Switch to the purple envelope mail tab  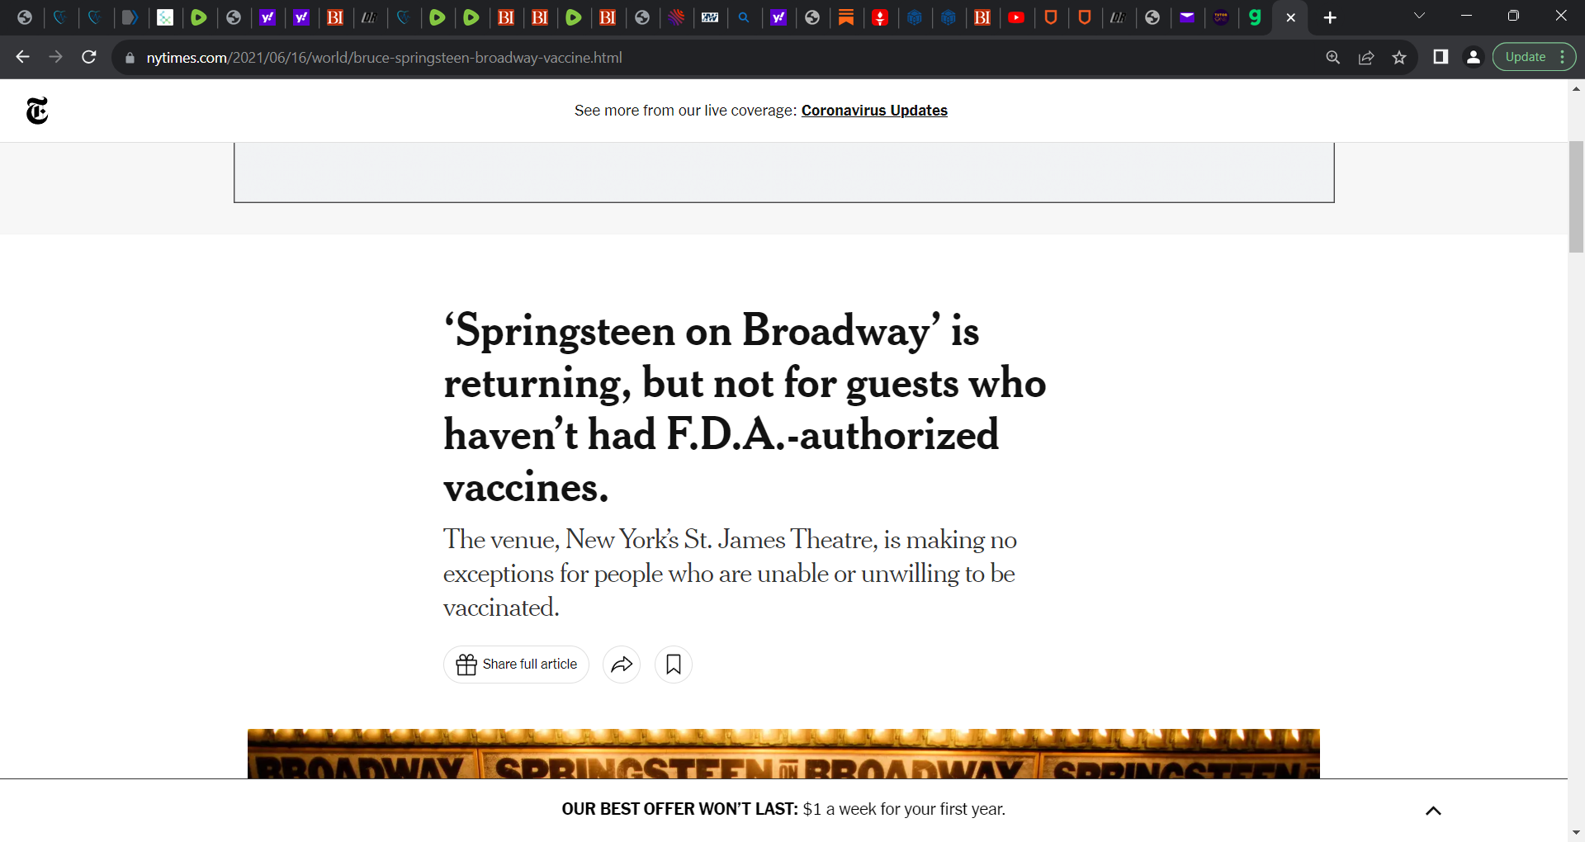[x=1187, y=17]
